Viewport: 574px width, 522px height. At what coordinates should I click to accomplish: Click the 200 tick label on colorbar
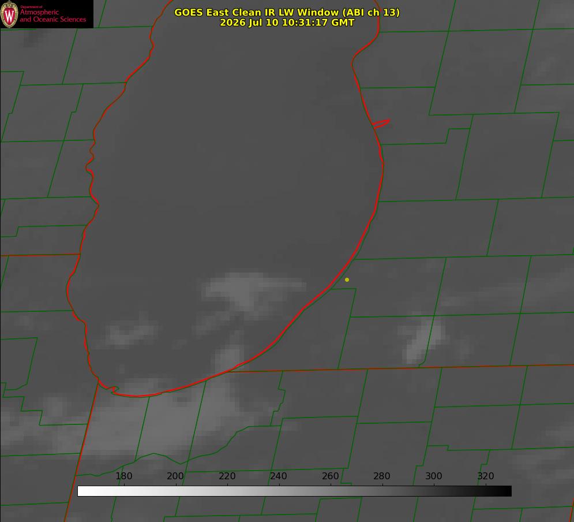[x=175, y=476]
